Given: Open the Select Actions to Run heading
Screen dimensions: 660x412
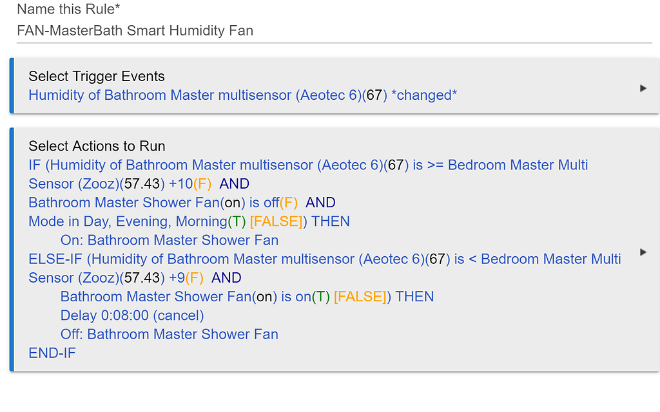Looking at the screenshot, I should 97,146.
